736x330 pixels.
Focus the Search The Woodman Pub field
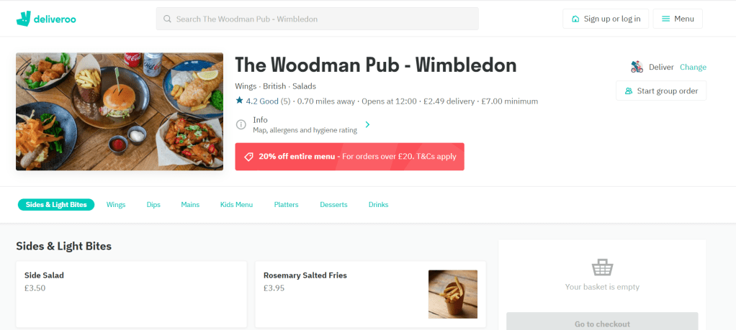(318, 19)
